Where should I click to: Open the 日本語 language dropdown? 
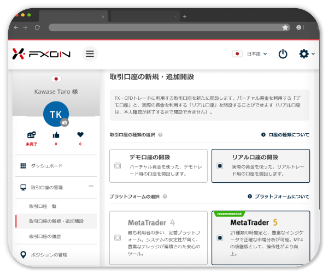coord(257,54)
